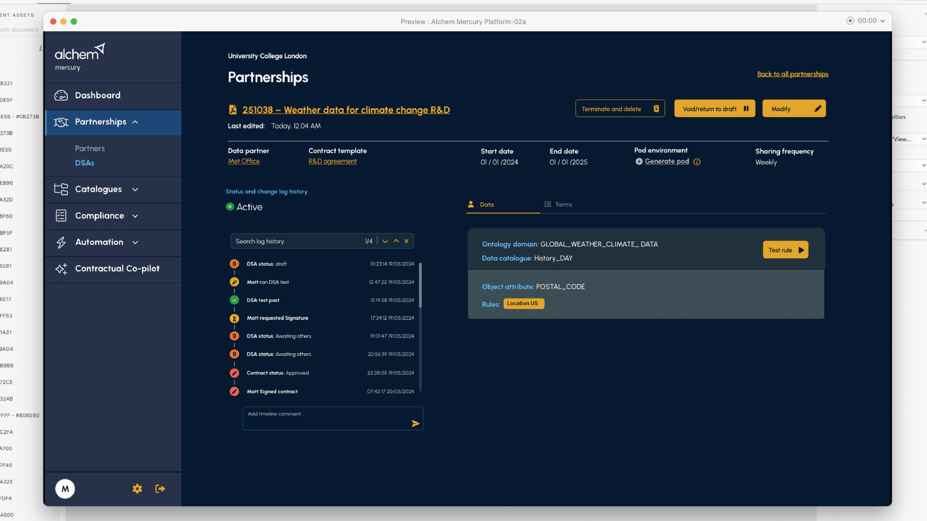The height and width of the screenshot is (521, 927).
Task: Click Void/return to draft button
Action: click(715, 109)
